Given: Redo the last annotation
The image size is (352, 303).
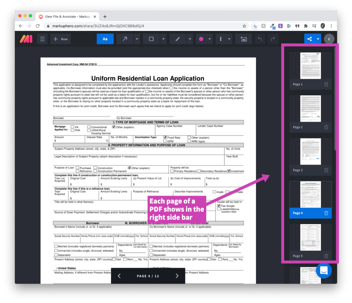Looking at the screenshot, I should tap(273, 39).
